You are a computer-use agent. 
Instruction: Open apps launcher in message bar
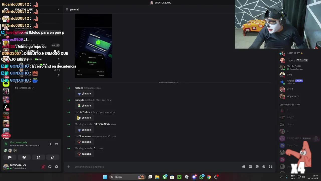coord(270,167)
